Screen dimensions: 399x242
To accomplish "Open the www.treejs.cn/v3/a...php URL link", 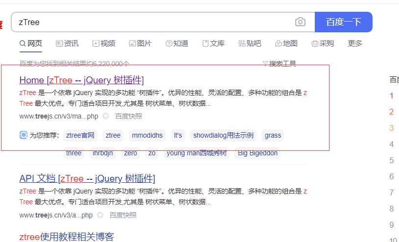I will coord(56,215).
